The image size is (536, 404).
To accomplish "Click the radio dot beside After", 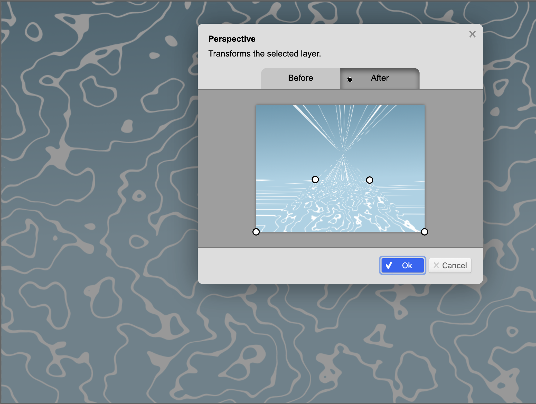I will (x=350, y=80).
